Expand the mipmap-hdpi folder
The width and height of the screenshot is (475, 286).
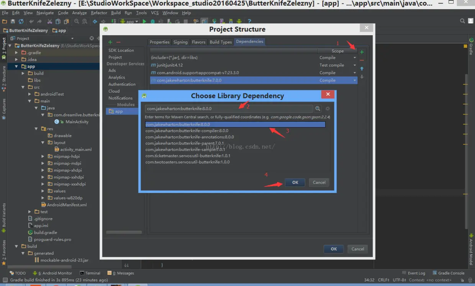click(43, 156)
